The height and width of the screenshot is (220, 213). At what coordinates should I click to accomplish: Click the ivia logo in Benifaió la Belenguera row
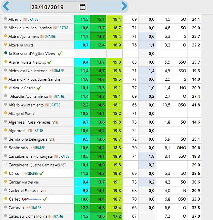click(x=51, y=139)
